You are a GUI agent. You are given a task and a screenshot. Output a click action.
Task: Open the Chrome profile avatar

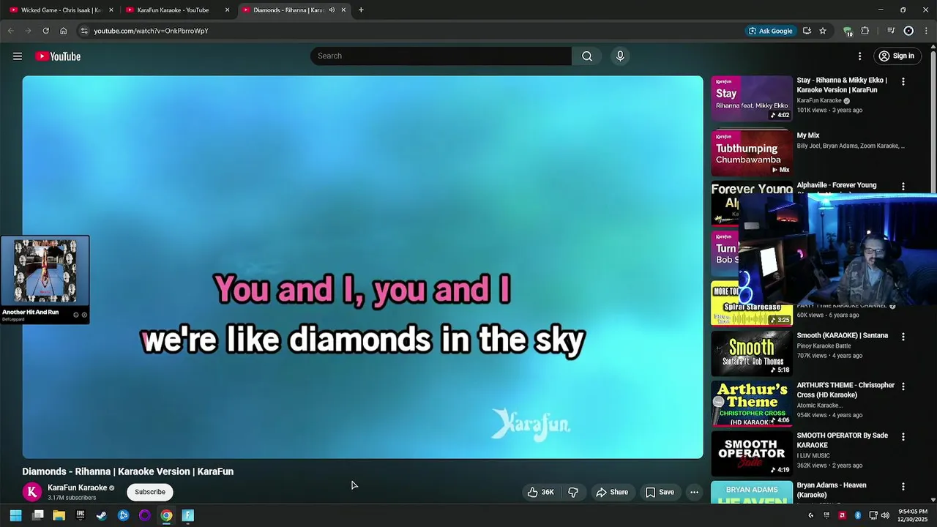click(908, 31)
